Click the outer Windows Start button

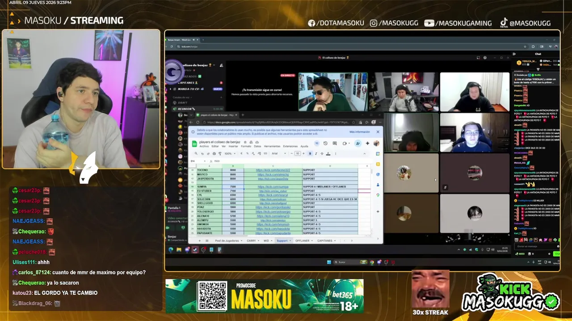pyautogui.click(x=329, y=262)
